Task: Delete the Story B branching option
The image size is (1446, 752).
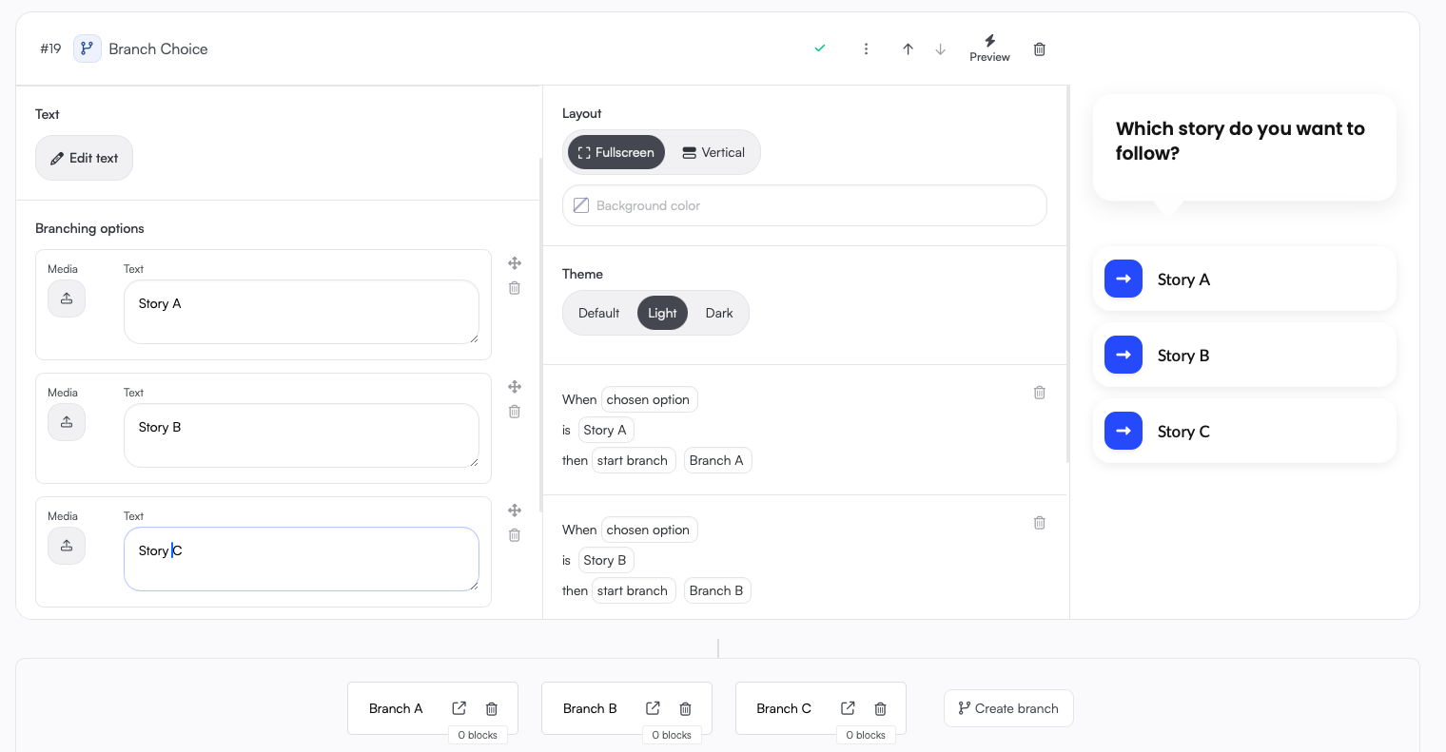Action: tap(515, 412)
